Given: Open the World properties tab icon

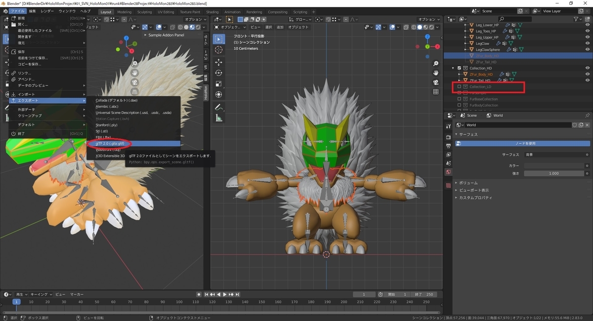Looking at the screenshot, I should coord(448,172).
